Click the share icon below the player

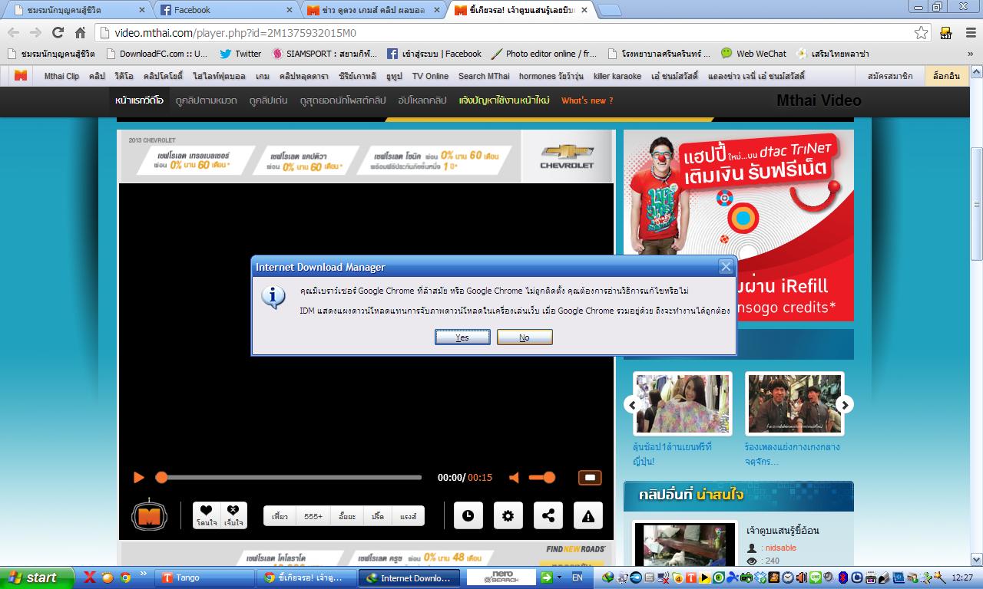pyautogui.click(x=548, y=516)
